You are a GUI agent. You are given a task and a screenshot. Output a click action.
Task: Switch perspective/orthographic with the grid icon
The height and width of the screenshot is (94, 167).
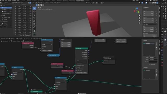coord(139,23)
